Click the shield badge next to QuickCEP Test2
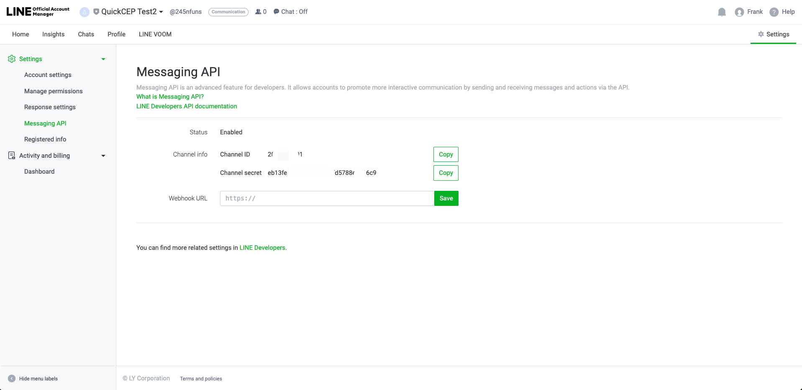The height and width of the screenshot is (390, 802). pyautogui.click(x=96, y=12)
